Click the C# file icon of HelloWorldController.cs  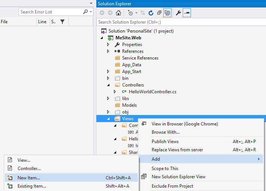(124, 92)
